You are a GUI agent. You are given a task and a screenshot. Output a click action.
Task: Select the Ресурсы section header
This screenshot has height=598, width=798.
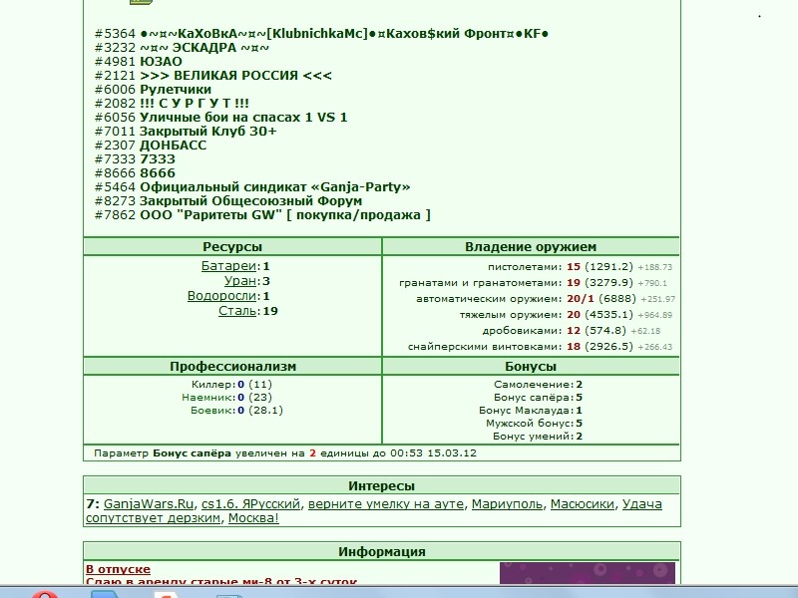[x=232, y=247]
